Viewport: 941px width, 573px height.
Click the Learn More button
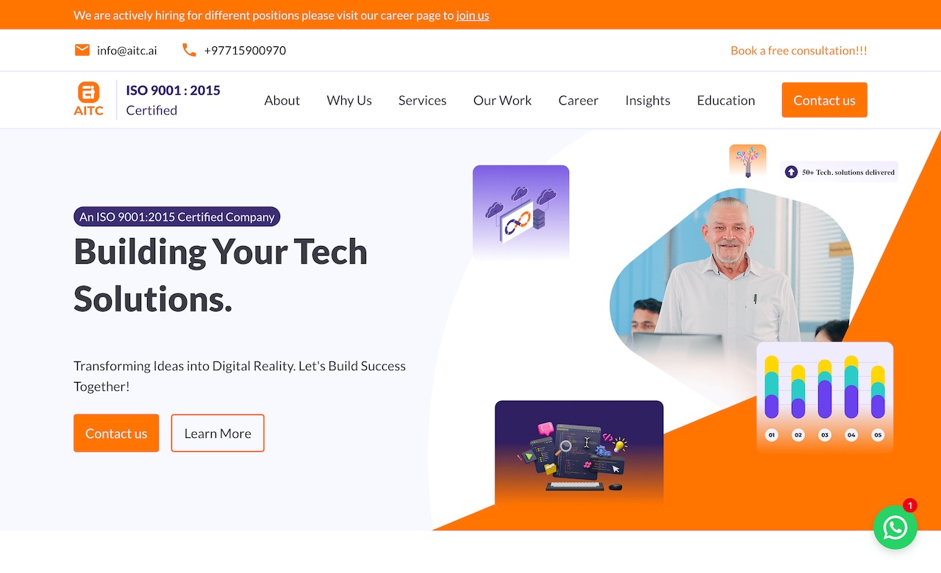click(x=218, y=433)
